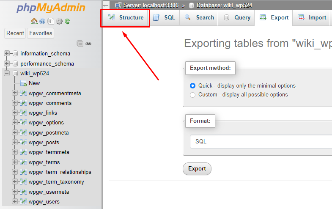Click the copy/docs page icon in sidebar
The image size is (332, 209).
[x=51, y=21]
